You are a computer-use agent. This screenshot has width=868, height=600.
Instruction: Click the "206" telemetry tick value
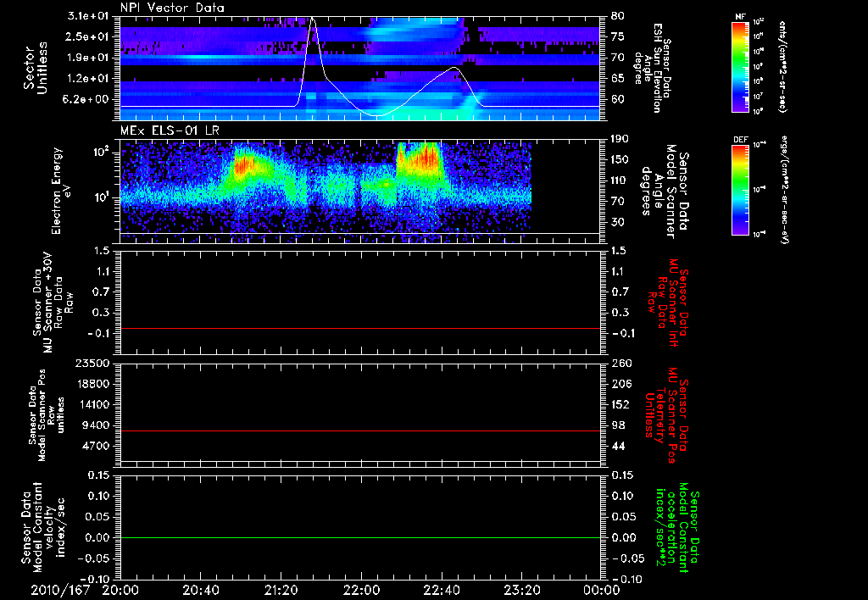pyautogui.click(x=621, y=384)
